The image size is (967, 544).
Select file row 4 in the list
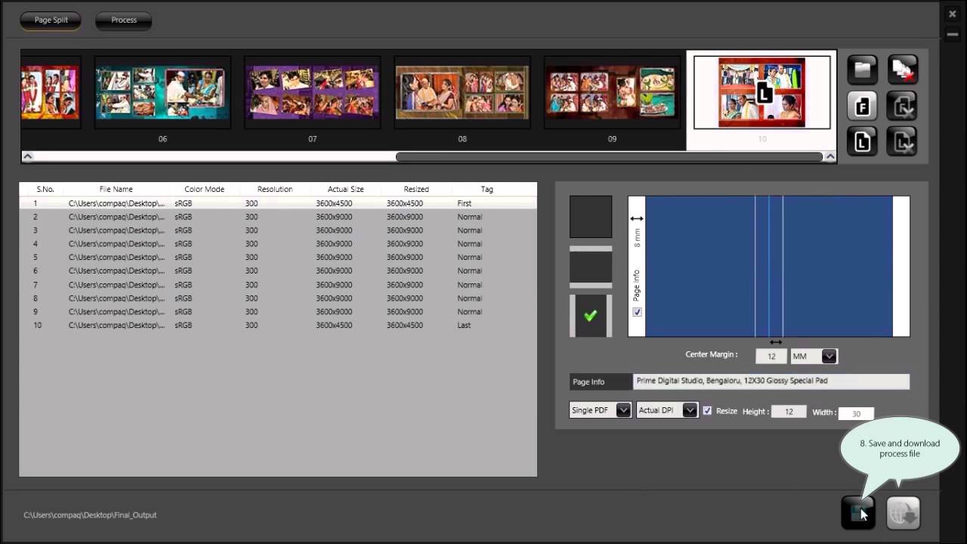coord(278,244)
